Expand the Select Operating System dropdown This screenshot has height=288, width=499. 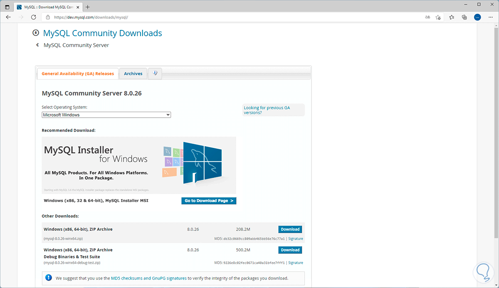click(106, 115)
